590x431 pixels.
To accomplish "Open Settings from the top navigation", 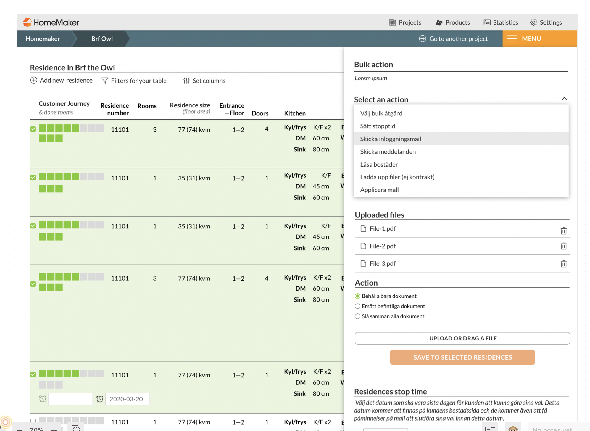I will 546,22.
